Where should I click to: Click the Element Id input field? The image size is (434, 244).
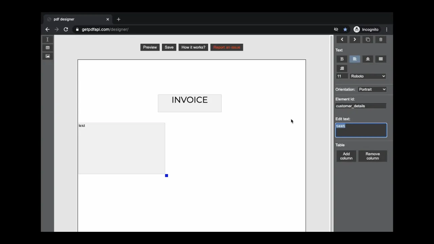[x=361, y=106]
